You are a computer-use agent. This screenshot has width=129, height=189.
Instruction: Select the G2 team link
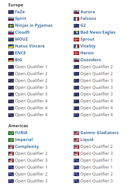click(x=83, y=25)
